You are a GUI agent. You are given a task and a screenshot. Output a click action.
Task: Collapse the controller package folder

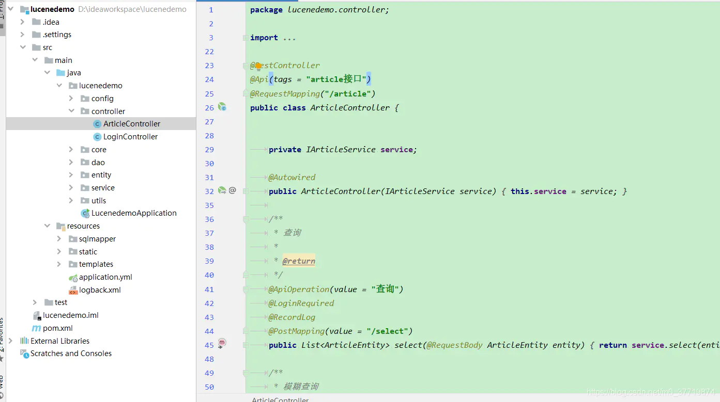[x=71, y=111]
